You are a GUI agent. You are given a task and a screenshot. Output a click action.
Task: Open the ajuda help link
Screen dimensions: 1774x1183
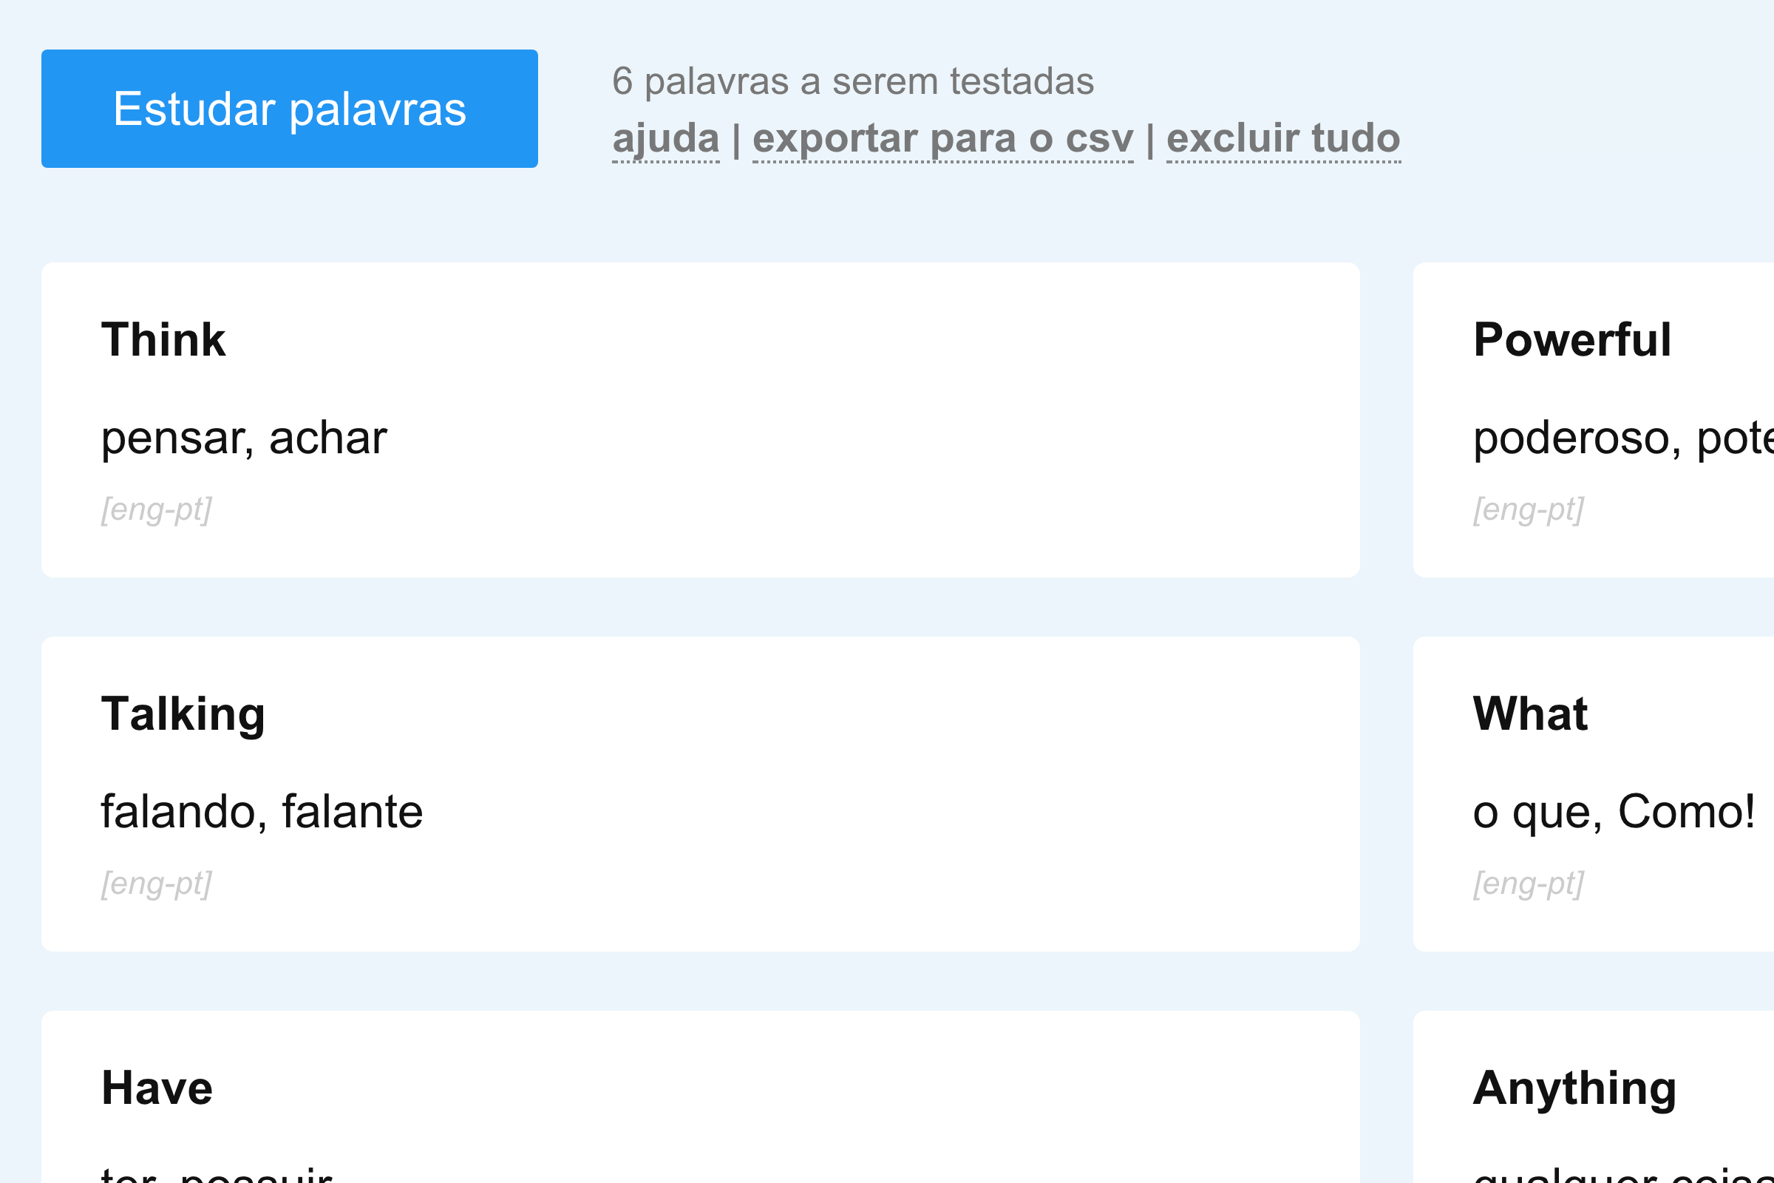pyautogui.click(x=665, y=139)
